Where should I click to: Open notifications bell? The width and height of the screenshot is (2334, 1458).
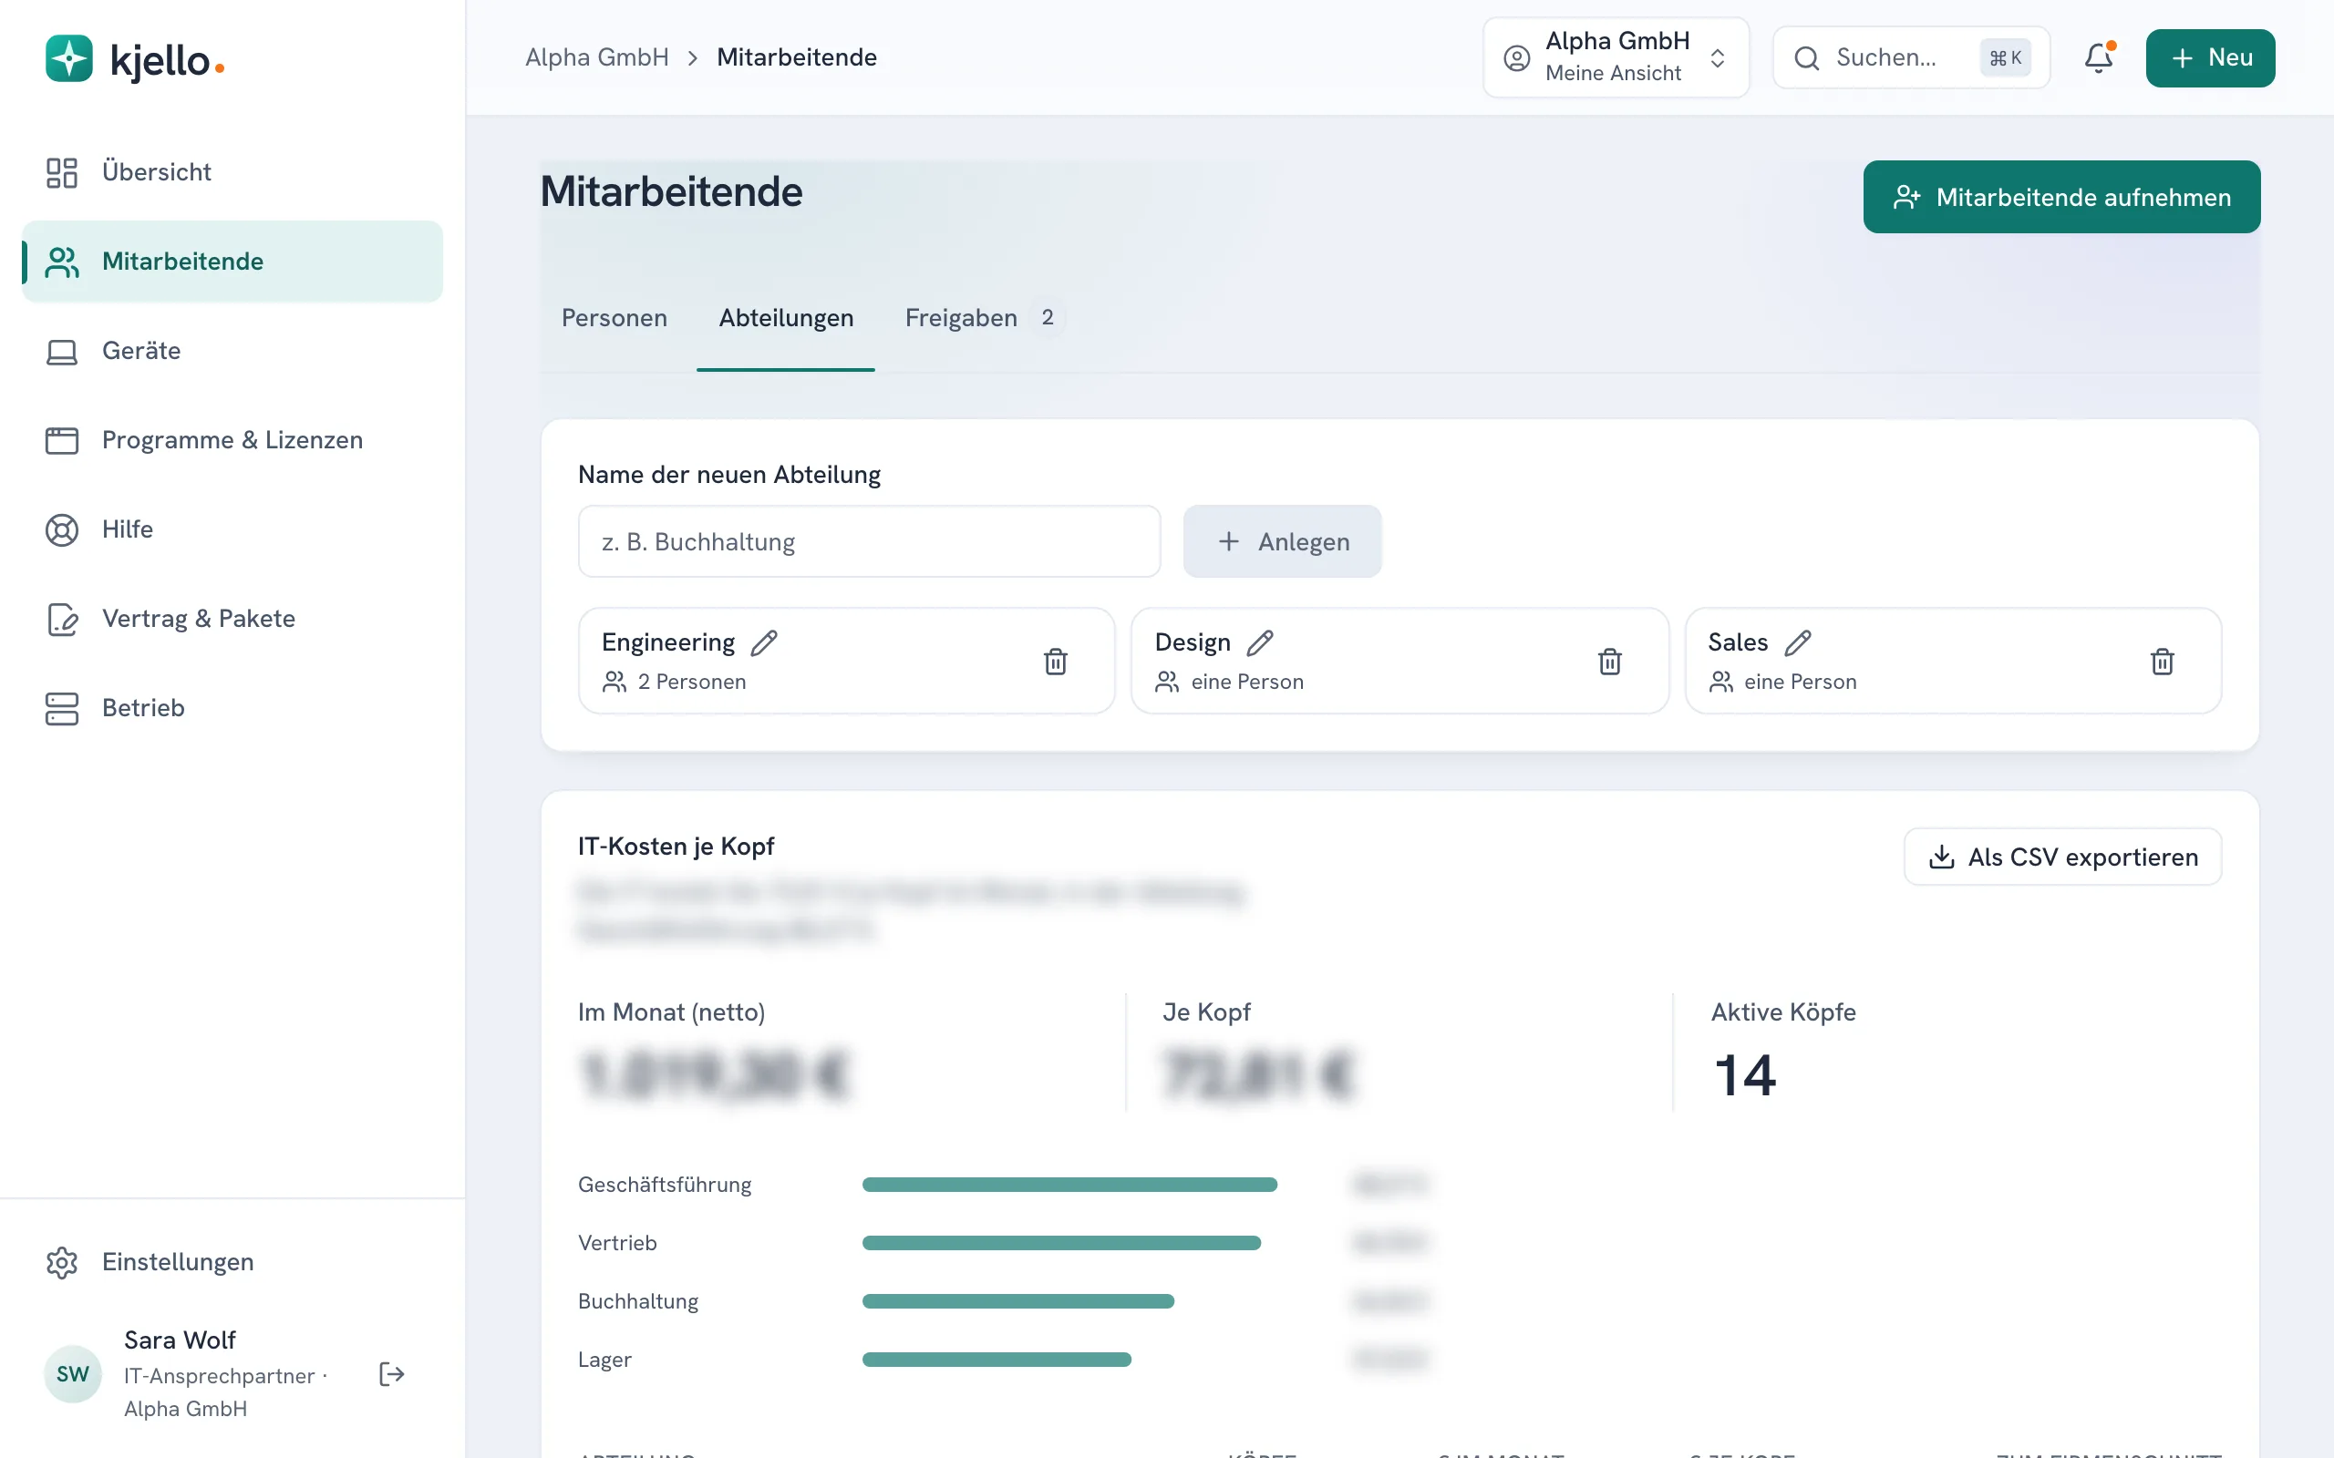point(2098,57)
